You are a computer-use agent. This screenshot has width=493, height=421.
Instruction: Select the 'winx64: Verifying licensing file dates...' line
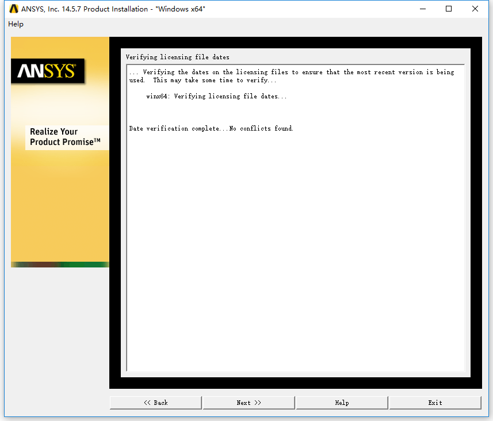(x=216, y=96)
